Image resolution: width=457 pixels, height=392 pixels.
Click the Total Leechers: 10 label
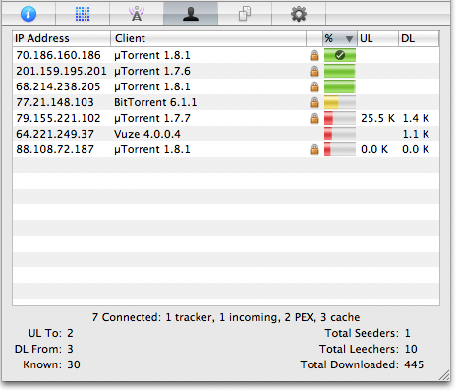tap(369, 349)
